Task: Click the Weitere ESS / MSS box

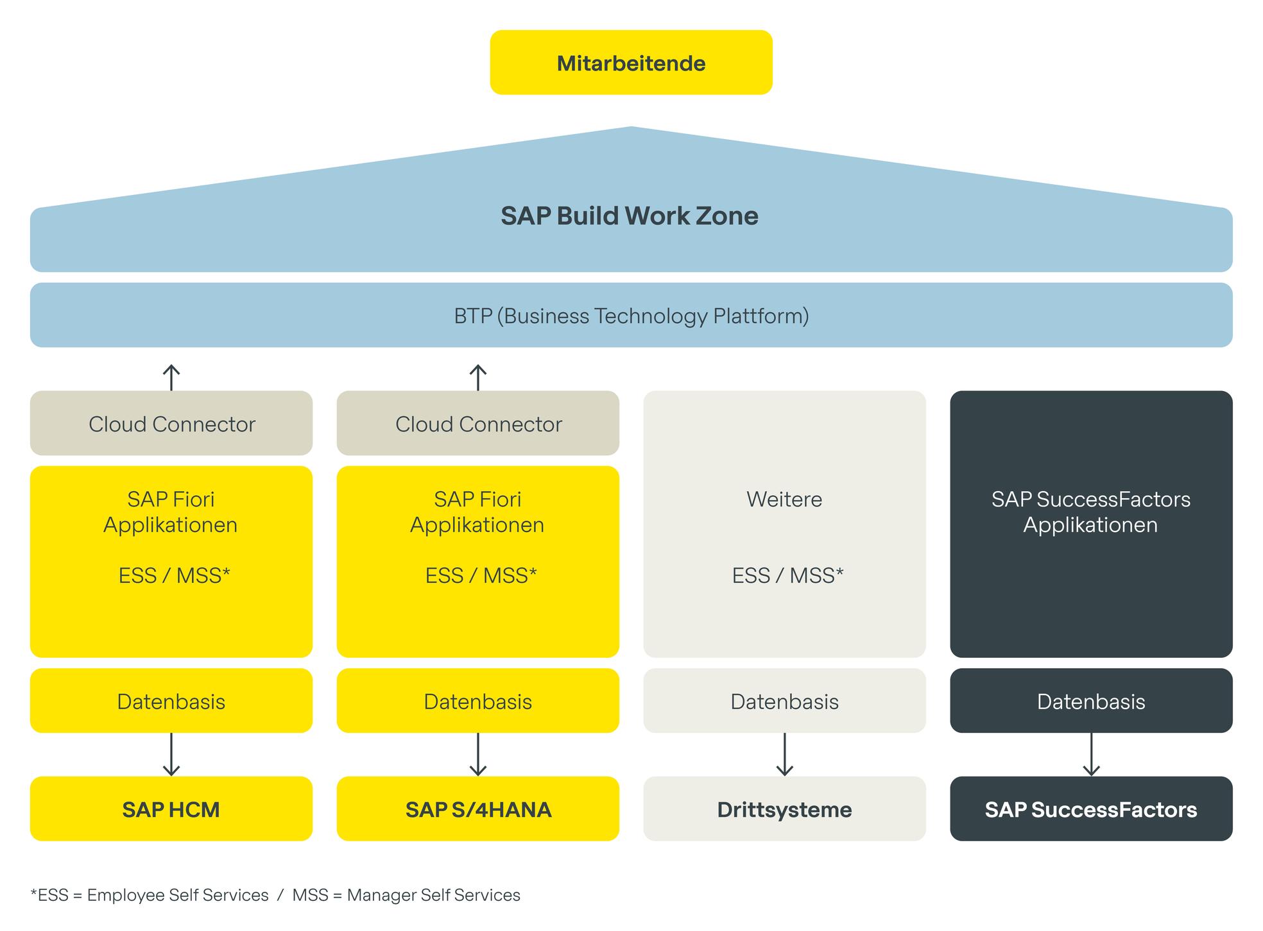Action: (785, 524)
